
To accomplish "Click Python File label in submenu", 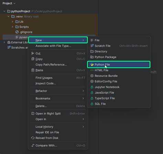I will [102, 65].
